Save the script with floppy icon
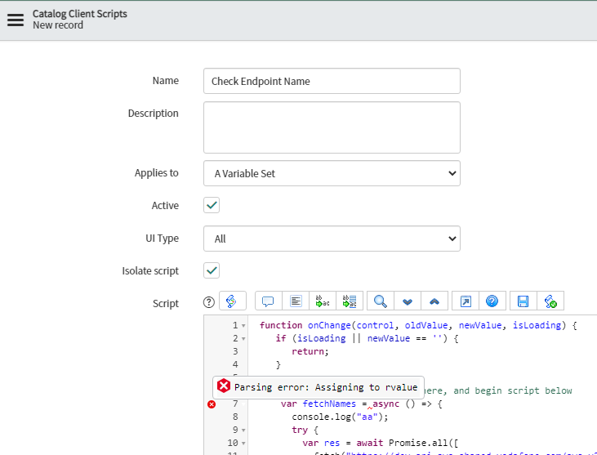This screenshot has width=597, height=455. [523, 301]
